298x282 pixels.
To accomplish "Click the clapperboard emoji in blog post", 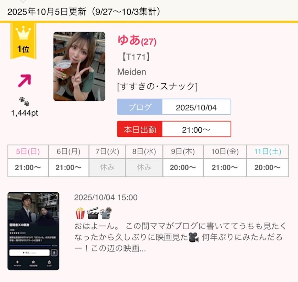I will [93, 214].
